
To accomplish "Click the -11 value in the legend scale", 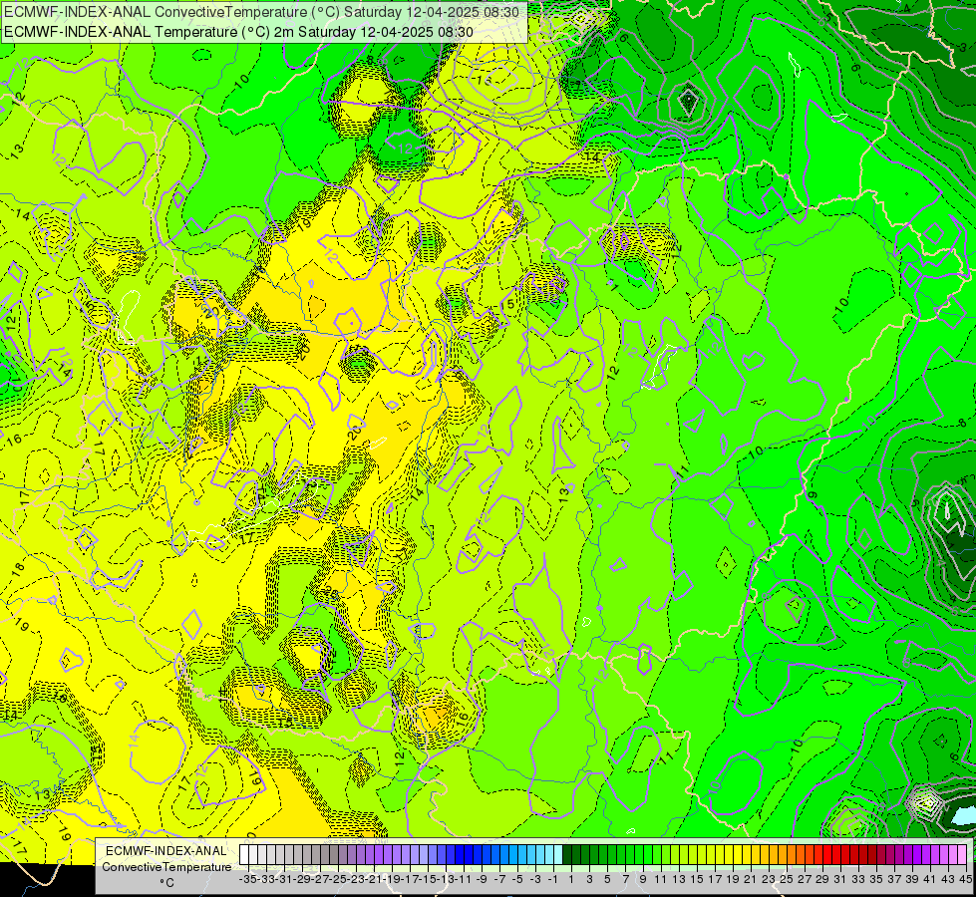I will 464,879.
